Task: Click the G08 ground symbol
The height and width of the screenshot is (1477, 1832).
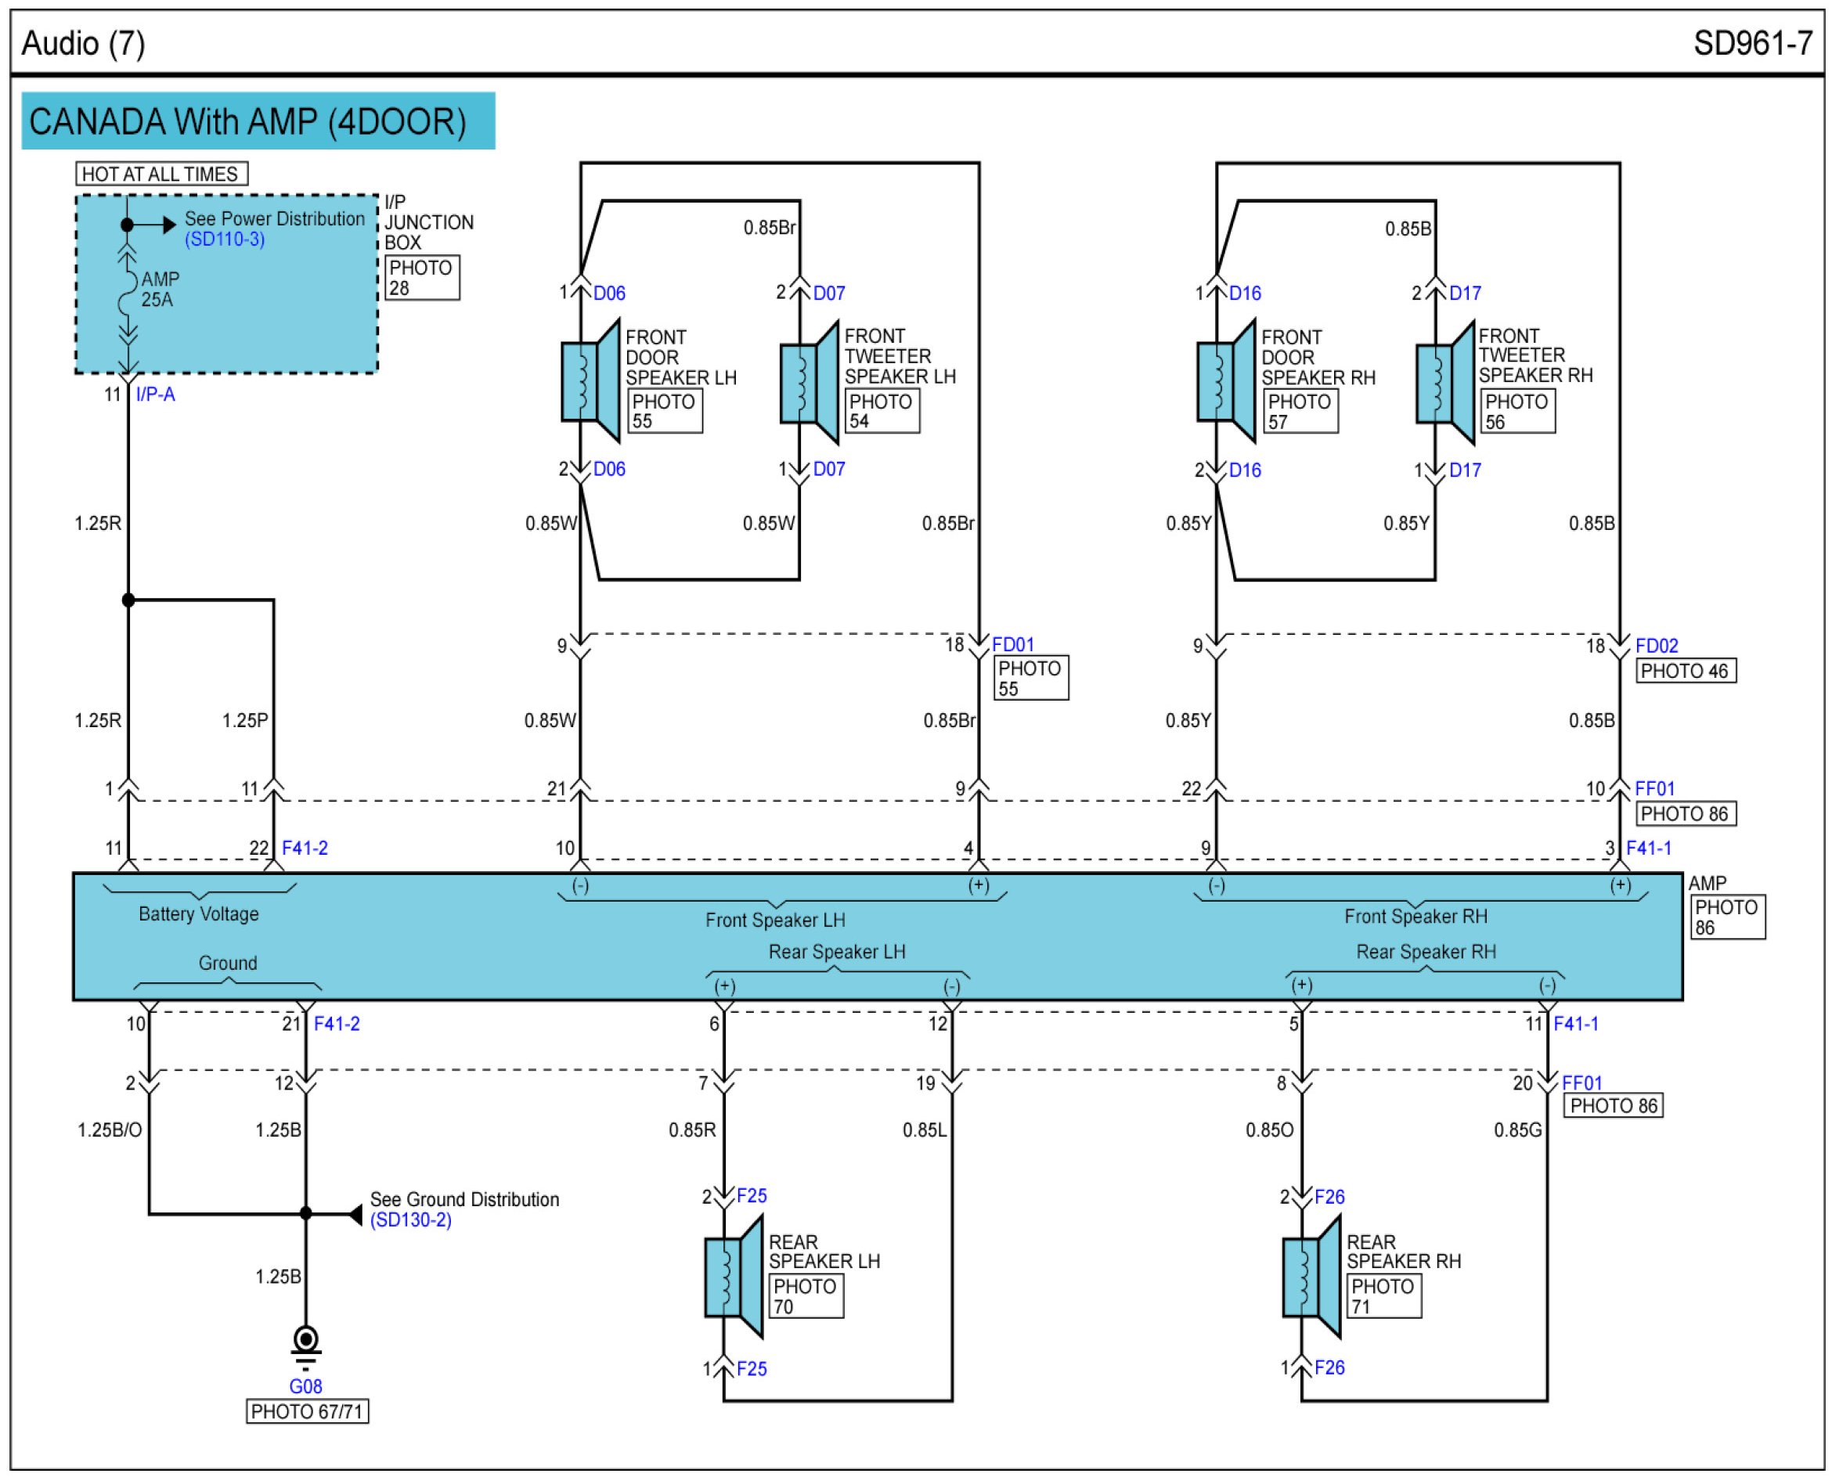Action: pos(305,1343)
